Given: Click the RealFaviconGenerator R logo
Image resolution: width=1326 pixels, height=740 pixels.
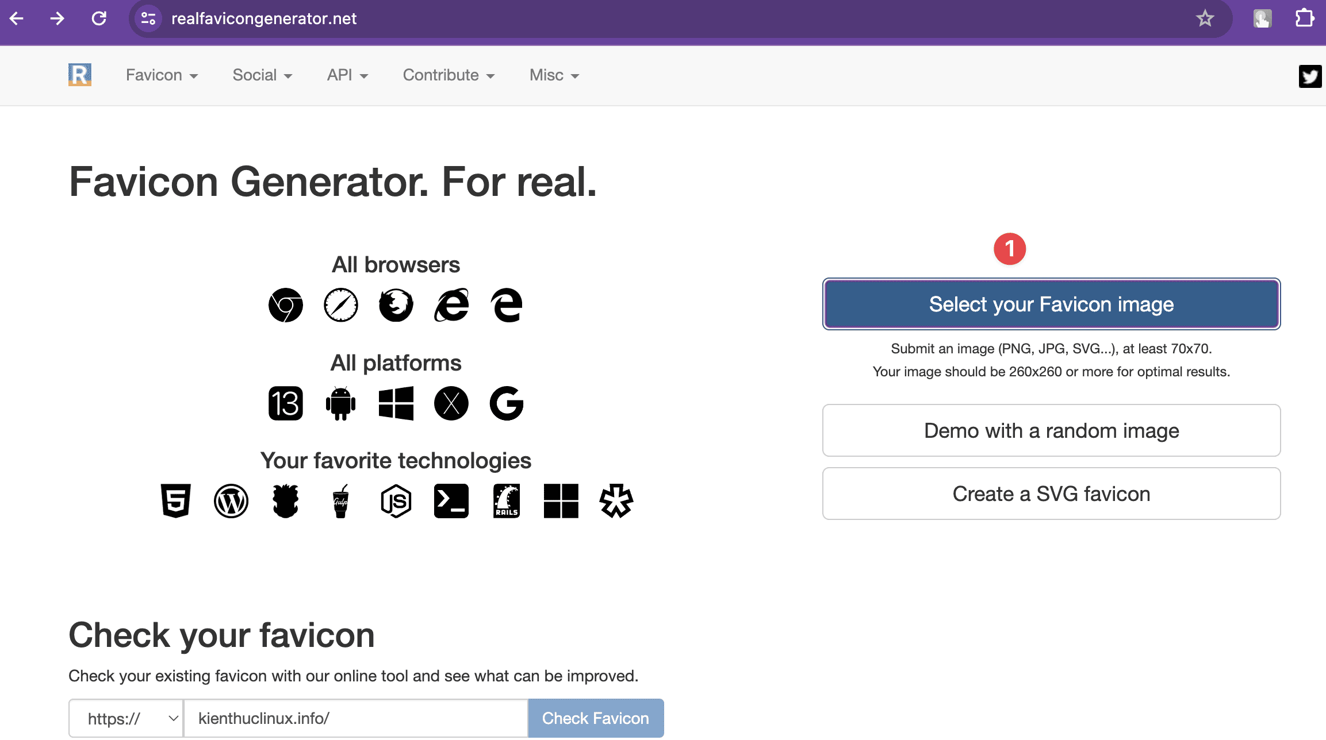Looking at the screenshot, I should pos(79,75).
